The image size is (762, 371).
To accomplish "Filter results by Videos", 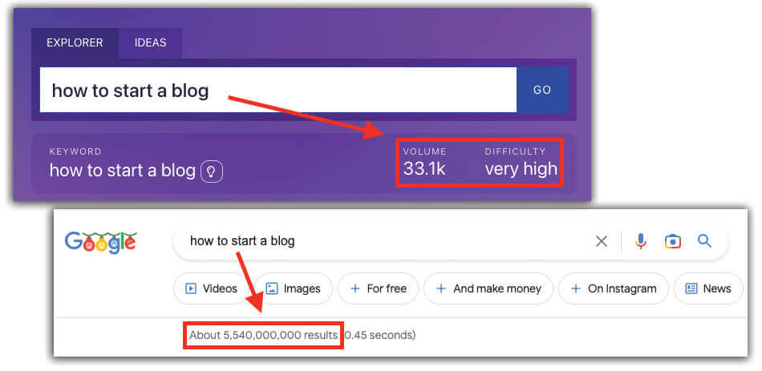I will coord(210,288).
